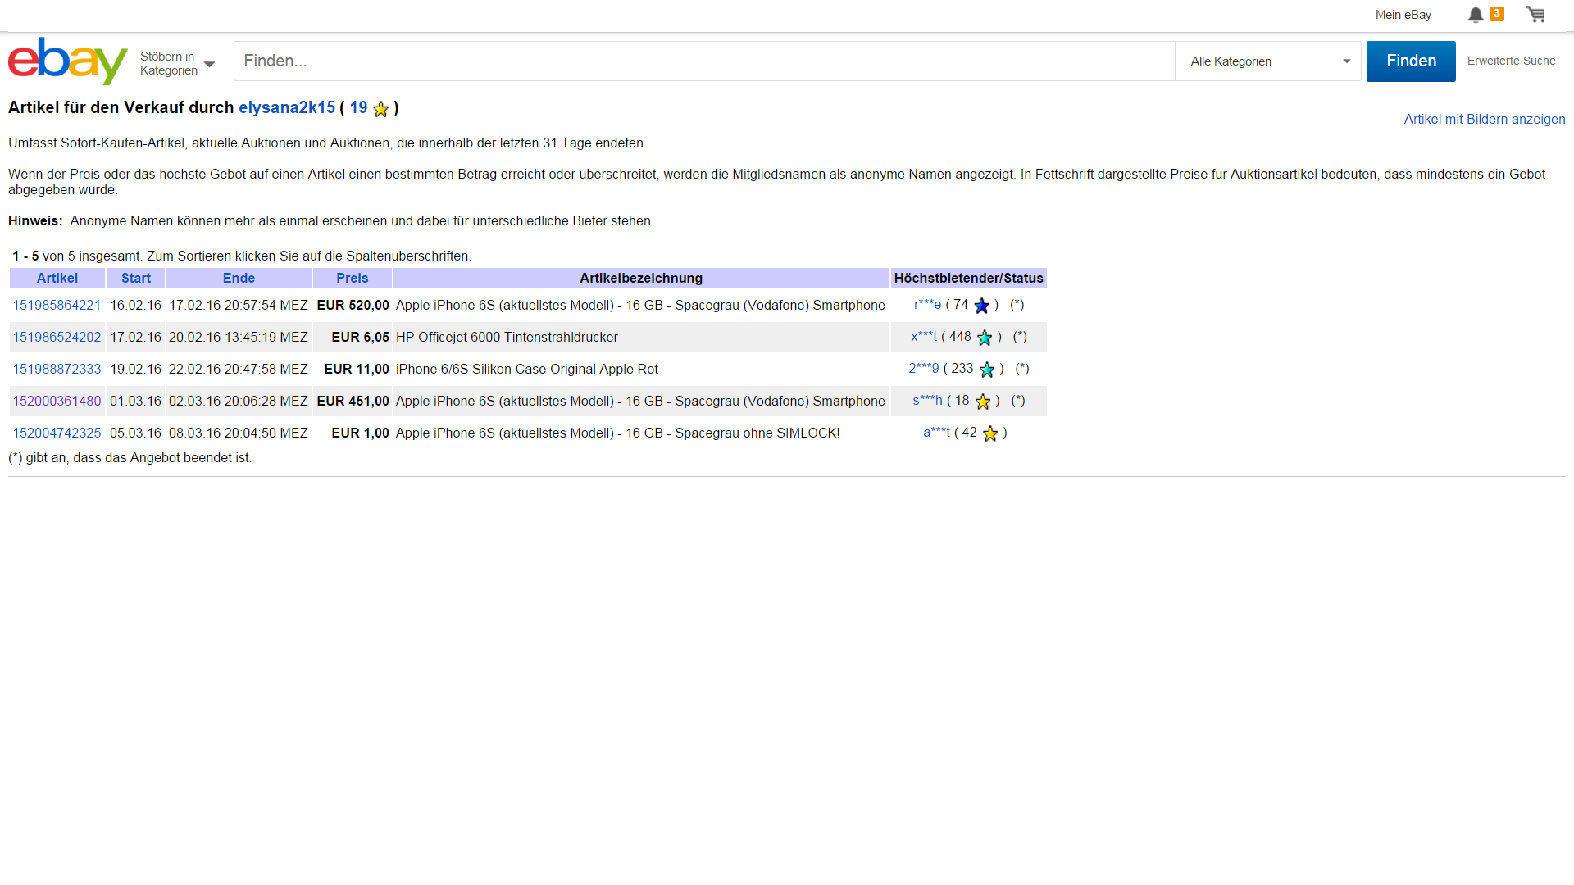Screen dimensions: 1574x885
Task: Open the Mein eBay menu
Action: pos(1403,15)
